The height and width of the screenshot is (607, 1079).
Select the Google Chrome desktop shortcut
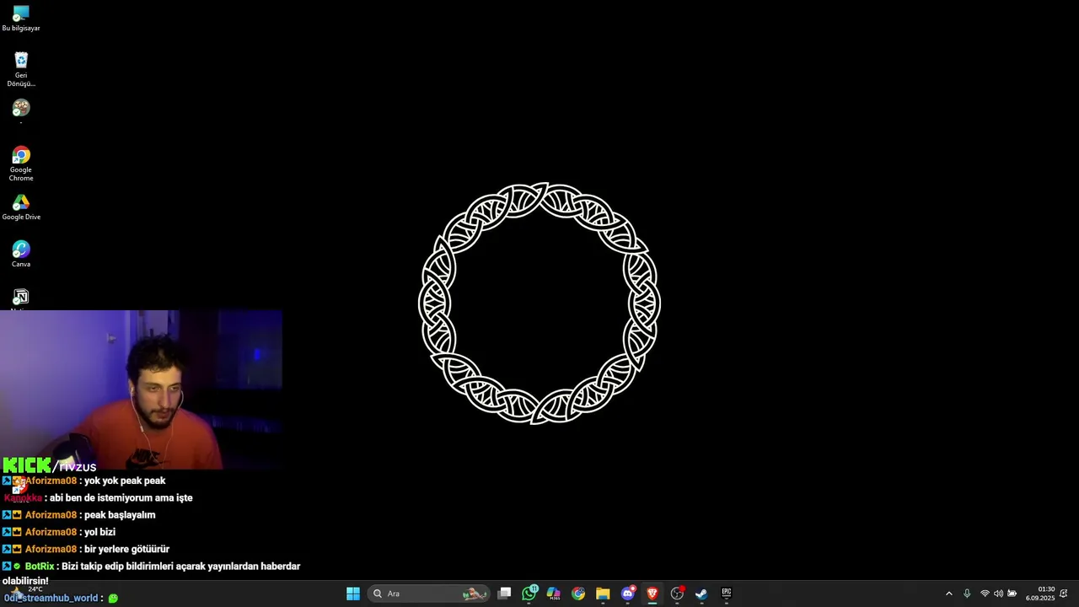21,164
